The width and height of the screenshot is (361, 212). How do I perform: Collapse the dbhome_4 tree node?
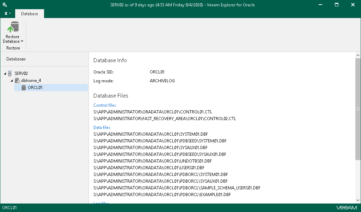tap(12, 81)
